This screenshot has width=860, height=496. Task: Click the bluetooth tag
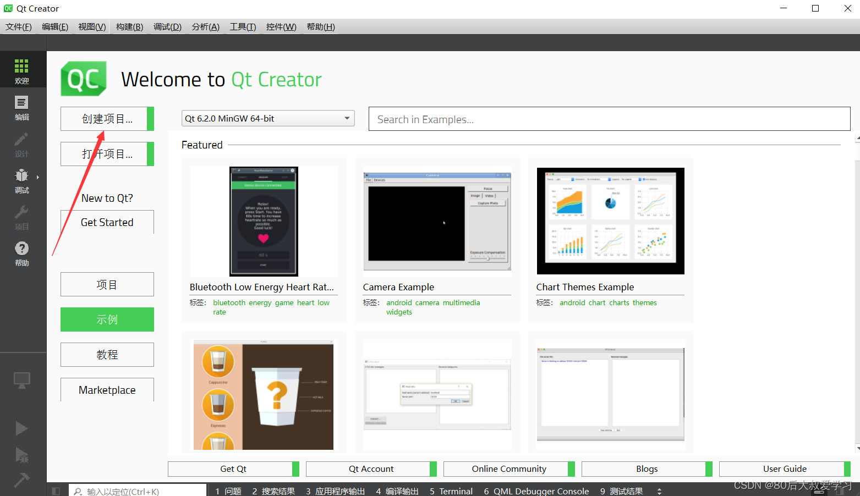(x=229, y=302)
